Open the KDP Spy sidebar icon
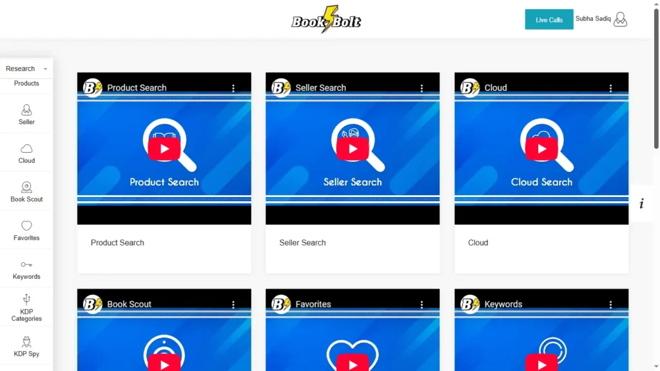 [26, 341]
